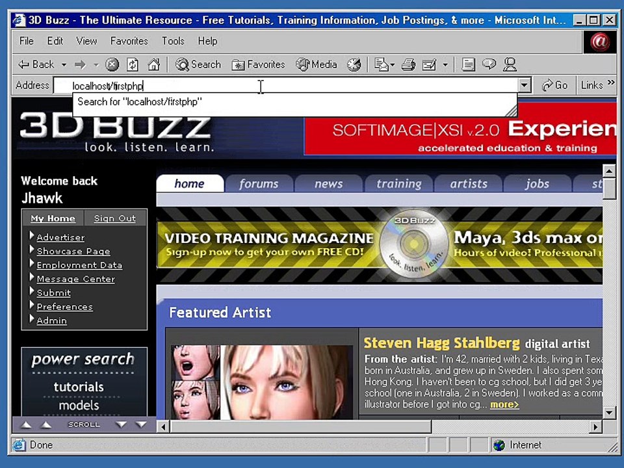Image resolution: width=624 pixels, height=468 pixels.
Task: Click the horizontal scrollbar left arrow
Action: pyautogui.click(x=163, y=427)
